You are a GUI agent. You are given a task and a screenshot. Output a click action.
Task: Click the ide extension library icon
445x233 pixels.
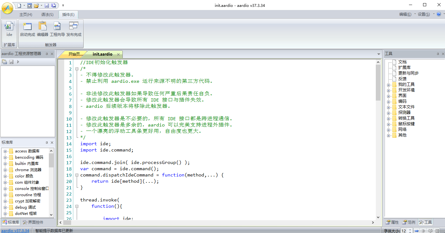tap(9, 29)
